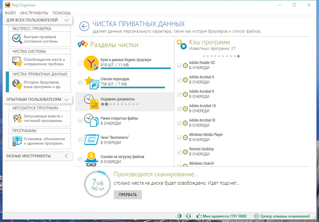Screen dimensions: 319x222
Task: Click the Кэш программ loading dots indicator
Action: 221,56
